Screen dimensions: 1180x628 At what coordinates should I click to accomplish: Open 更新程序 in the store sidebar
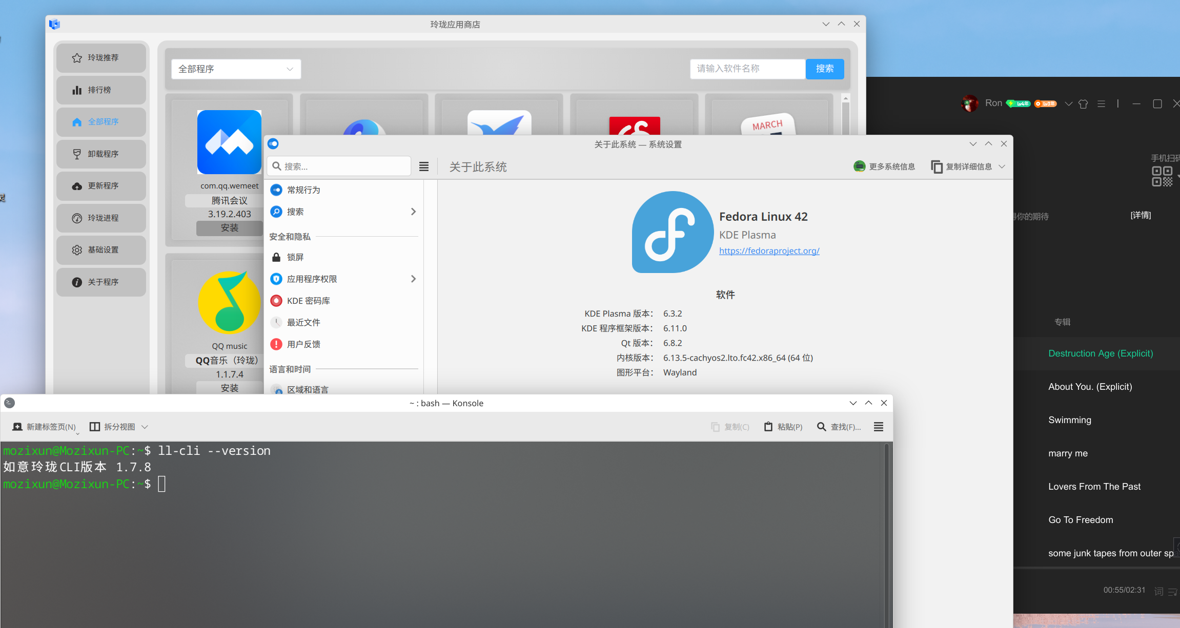click(x=101, y=186)
